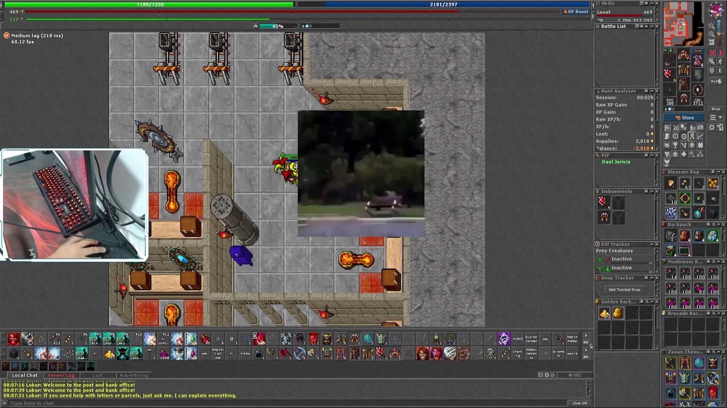Toggle expert mode E button
727x408 pixels.
coord(720,70)
